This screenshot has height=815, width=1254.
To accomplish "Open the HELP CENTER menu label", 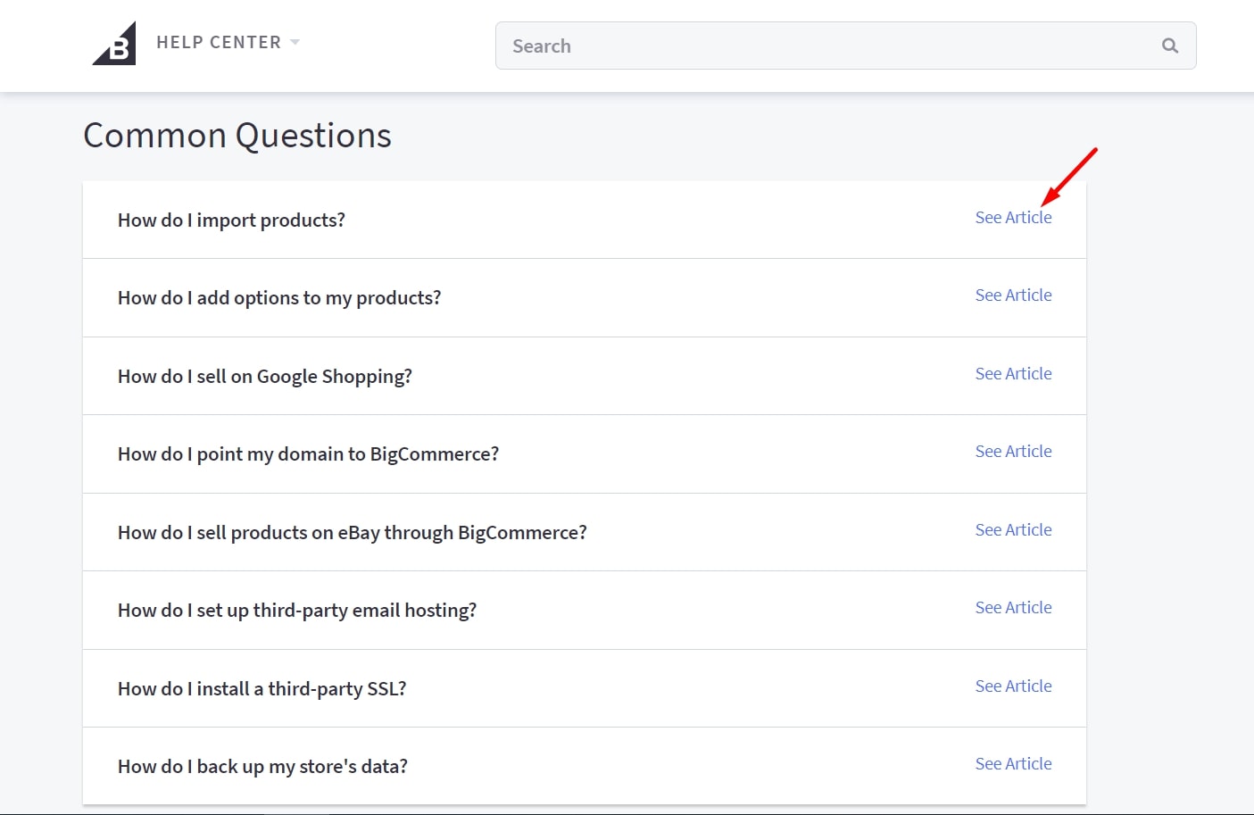I will pos(219,42).
